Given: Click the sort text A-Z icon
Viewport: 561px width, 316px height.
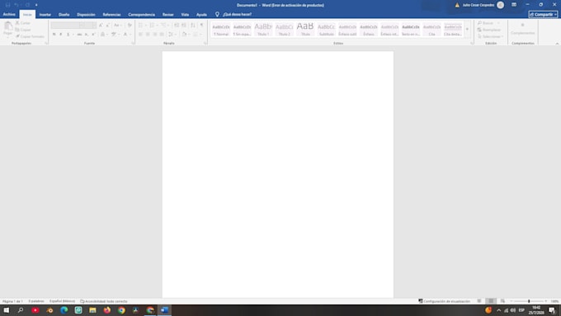Looking at the screenshot, I should coord(193,25).
